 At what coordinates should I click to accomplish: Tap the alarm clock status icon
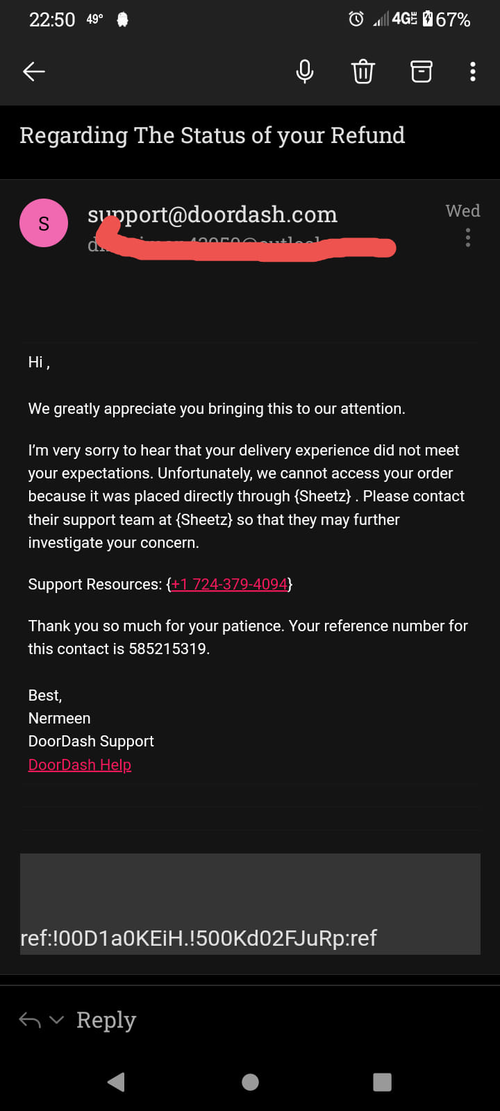(x=356, y=19)
